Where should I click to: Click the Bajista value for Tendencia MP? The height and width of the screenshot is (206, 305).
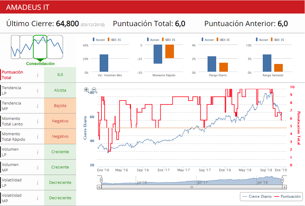tap(60, 106)
